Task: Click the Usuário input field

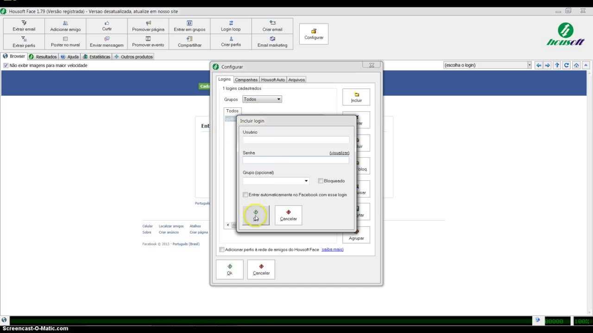Action: pyautogui.click(x=296, y=139)
